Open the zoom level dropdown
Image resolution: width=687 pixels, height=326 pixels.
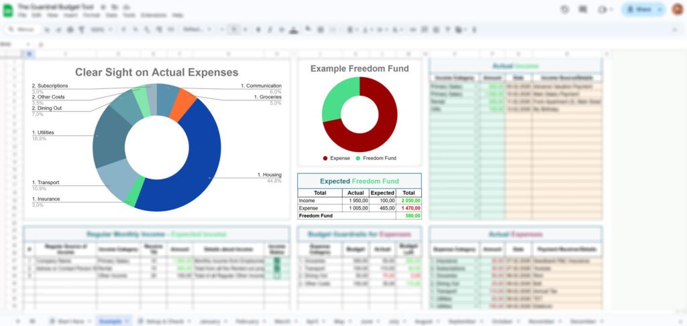coord(101,29)
